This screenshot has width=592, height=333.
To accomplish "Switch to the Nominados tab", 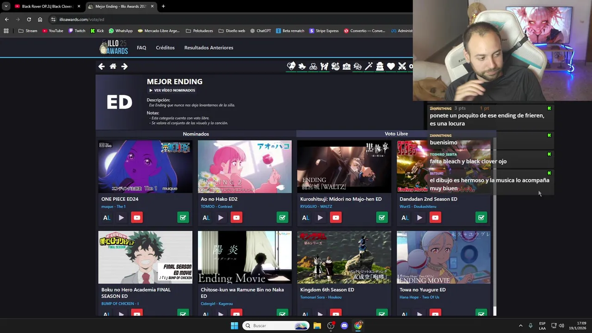I will click(196, 134).
